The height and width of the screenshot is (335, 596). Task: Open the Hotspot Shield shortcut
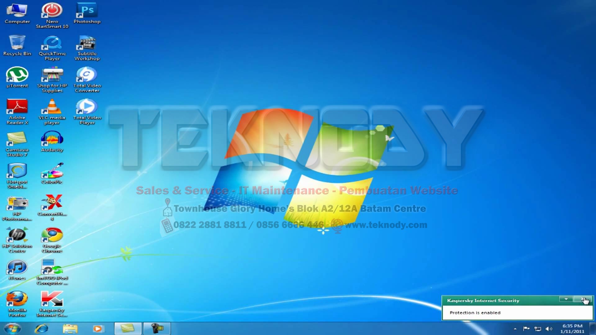[17, 176]
